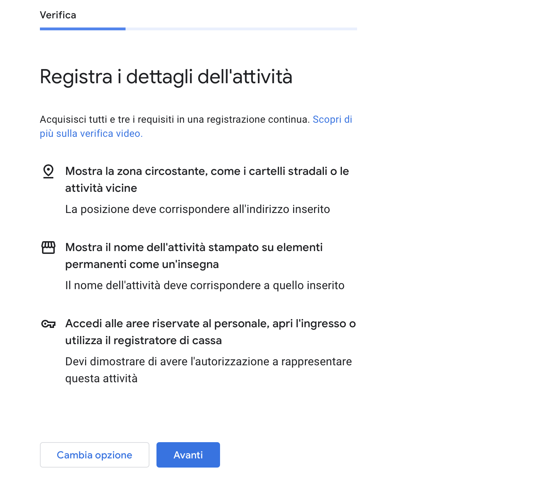Image resolution: width=551 pixels, height=488 pixels.
Task: Click the blue filled portion of the progress bar
Action: (83, 29)
